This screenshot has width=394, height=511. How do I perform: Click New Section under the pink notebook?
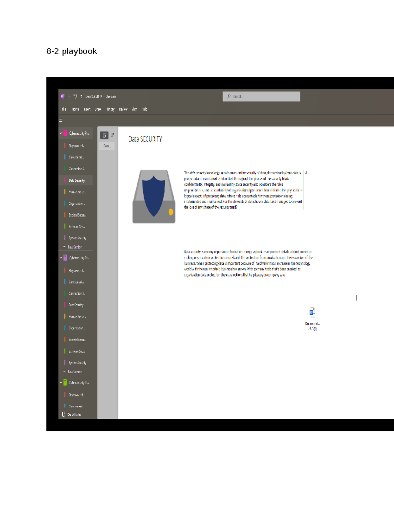(x=73, y=247)
